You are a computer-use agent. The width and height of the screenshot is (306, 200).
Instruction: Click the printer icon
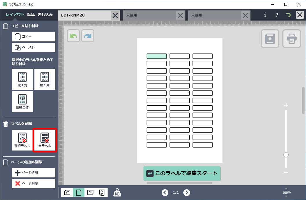click(292, 39)
